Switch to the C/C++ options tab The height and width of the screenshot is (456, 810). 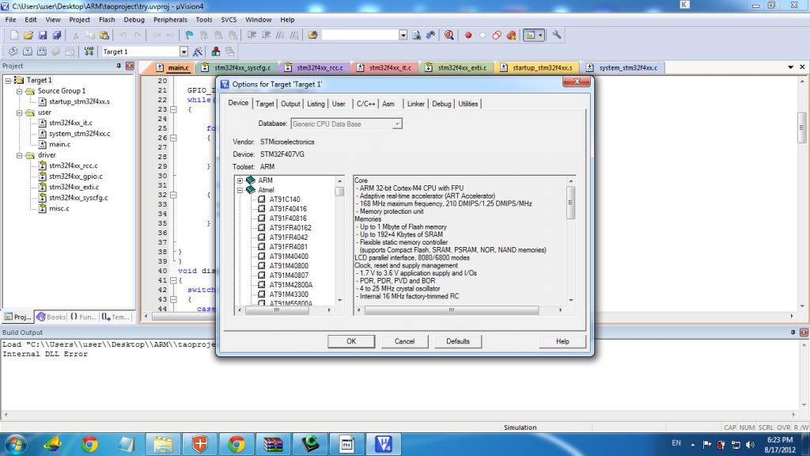point(365,104)
